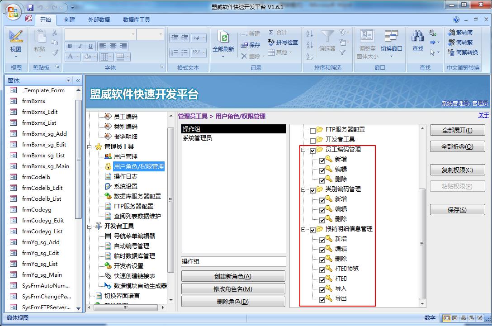Screen dimensions: 492x326
Task: Collapse the 报销明细信息管理 tree node
Action: 303,230
